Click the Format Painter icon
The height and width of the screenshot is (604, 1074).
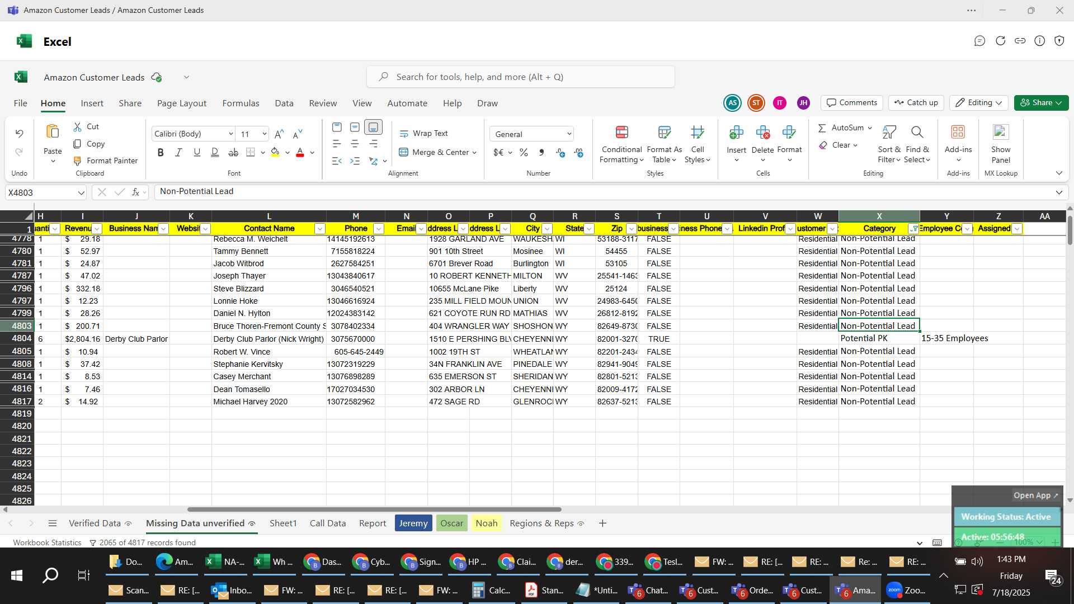pyautogui.click(x=78, y=161)
